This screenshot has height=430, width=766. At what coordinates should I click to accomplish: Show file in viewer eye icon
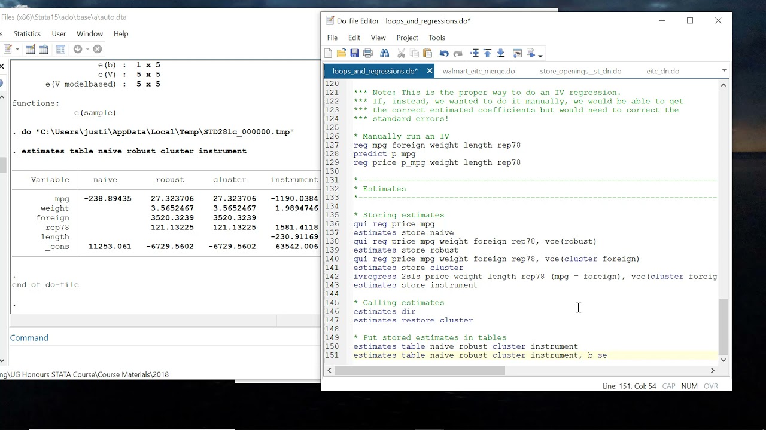click(517, 53)
